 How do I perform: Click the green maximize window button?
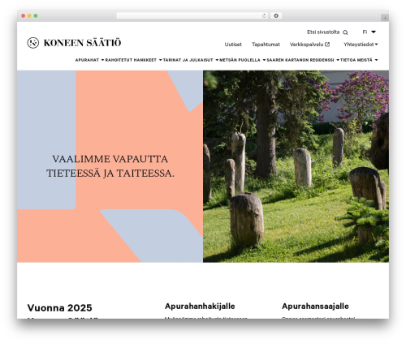point(36,15)
